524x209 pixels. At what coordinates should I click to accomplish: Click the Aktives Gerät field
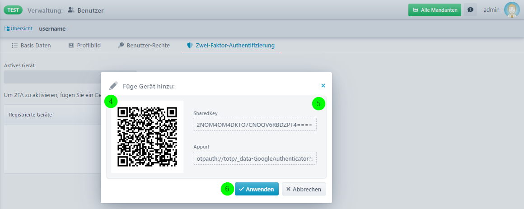tap(70, 77)
